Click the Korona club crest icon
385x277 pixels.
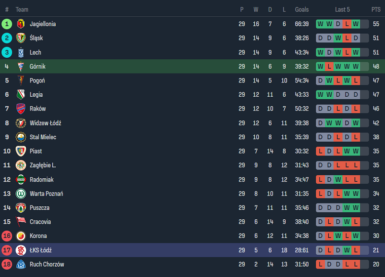(21, 236)
